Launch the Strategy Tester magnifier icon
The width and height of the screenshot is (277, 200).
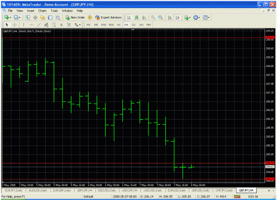pos(58,17)
